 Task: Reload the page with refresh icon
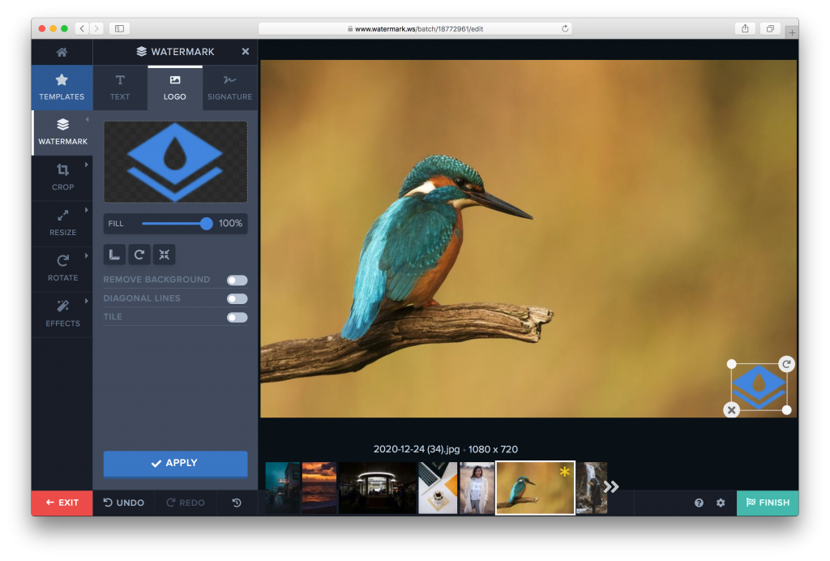565,28
